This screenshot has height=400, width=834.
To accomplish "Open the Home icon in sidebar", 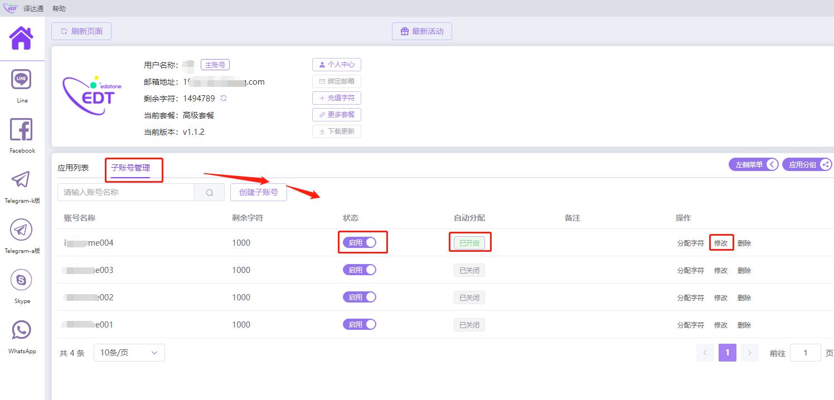I will pyautogui.click(x=21, y=38).
